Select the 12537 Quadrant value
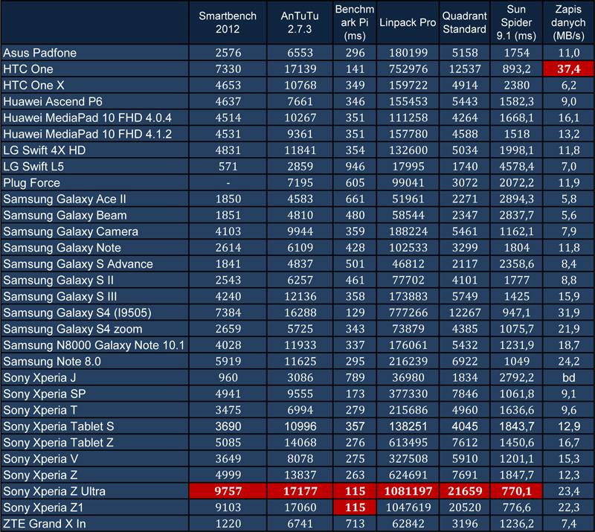595x532 pixels. pyautogui.click(x=465, y=69)
